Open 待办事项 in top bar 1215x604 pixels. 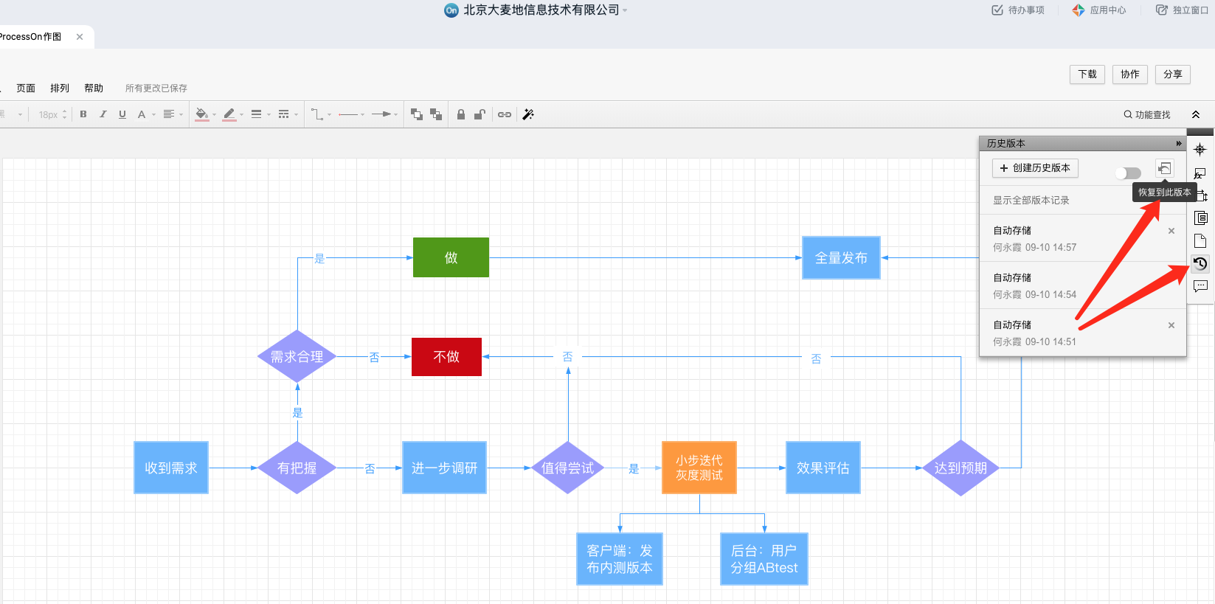click(x=1018, y=10)
